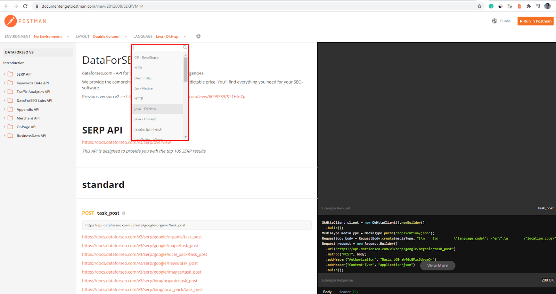Click the search magnifier in language dropdown
The width and height of the screenshot is (556, 294).
click(x=185, y=47)
